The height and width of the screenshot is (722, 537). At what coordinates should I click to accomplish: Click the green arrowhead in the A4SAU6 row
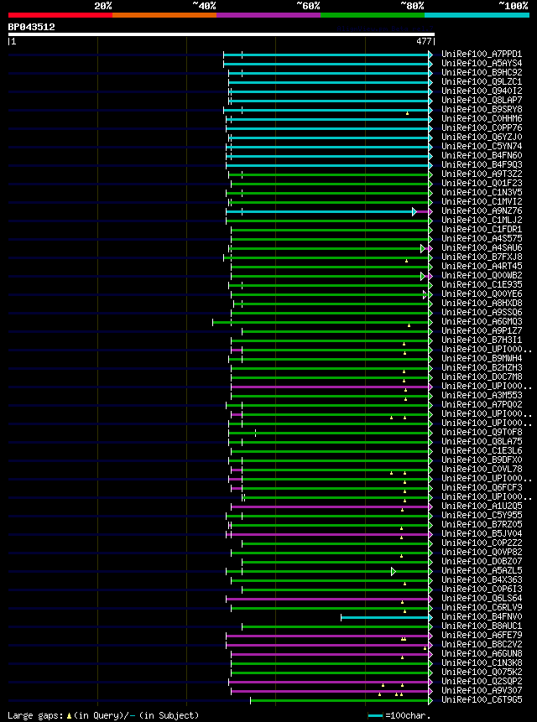click(422, 249)
